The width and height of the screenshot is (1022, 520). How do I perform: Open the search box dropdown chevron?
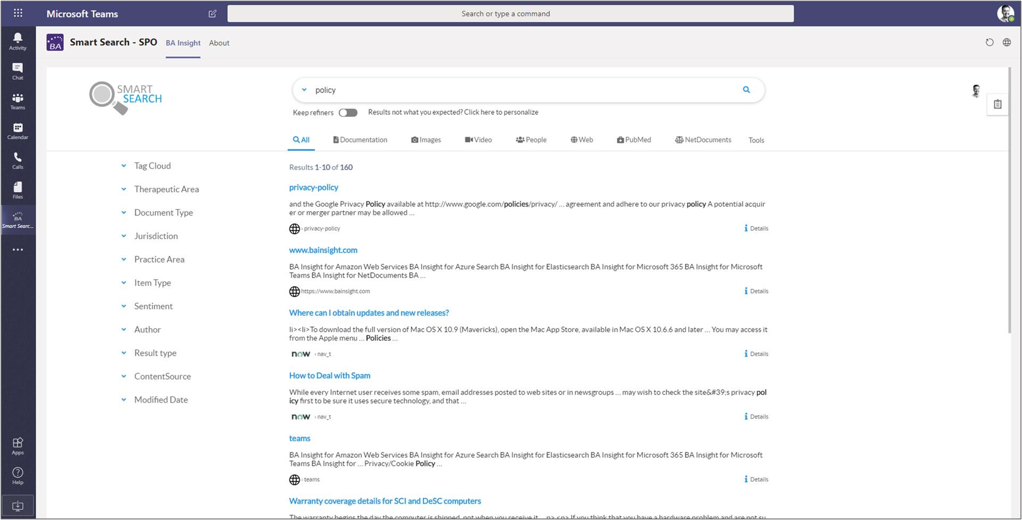(304, 90)
